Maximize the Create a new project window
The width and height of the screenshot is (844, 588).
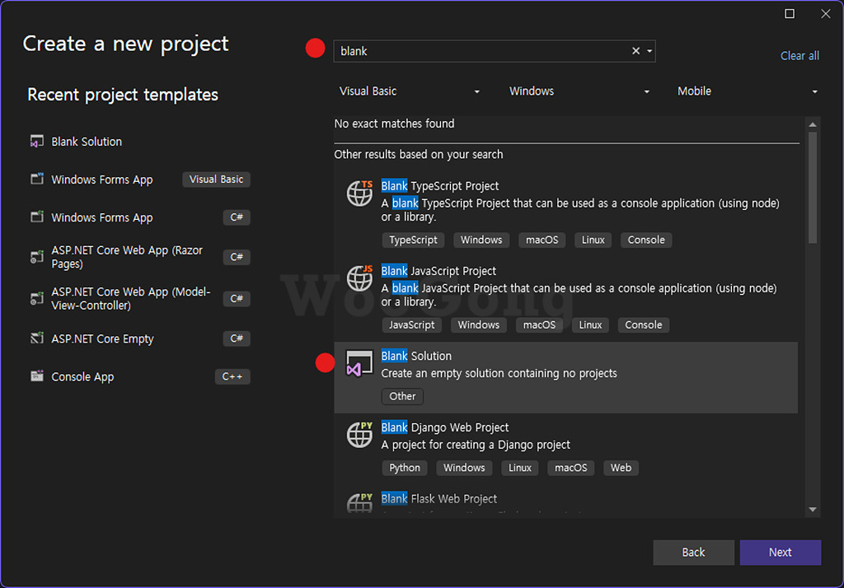789,13
